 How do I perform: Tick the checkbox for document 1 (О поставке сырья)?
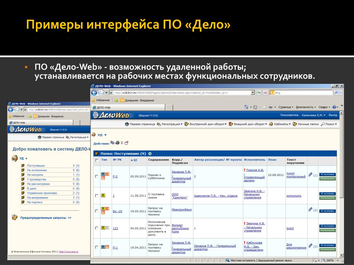(97, 196)
